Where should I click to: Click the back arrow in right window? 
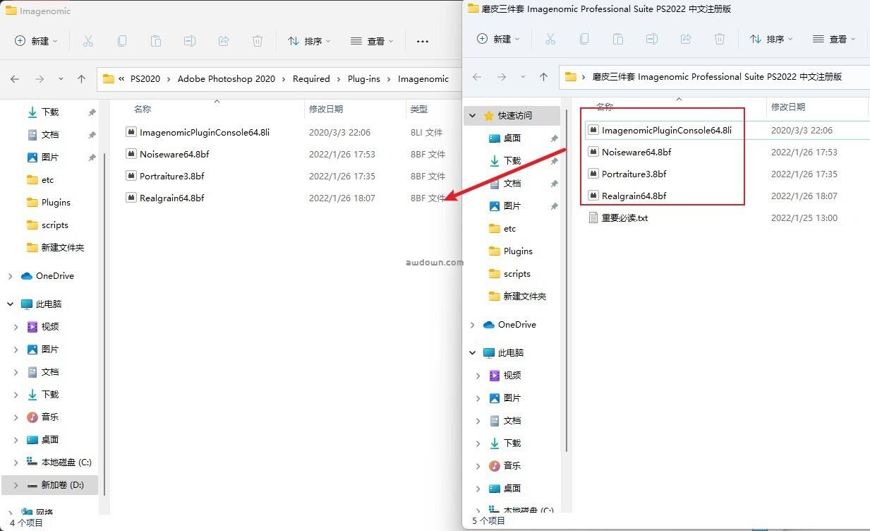click(477, 76)
